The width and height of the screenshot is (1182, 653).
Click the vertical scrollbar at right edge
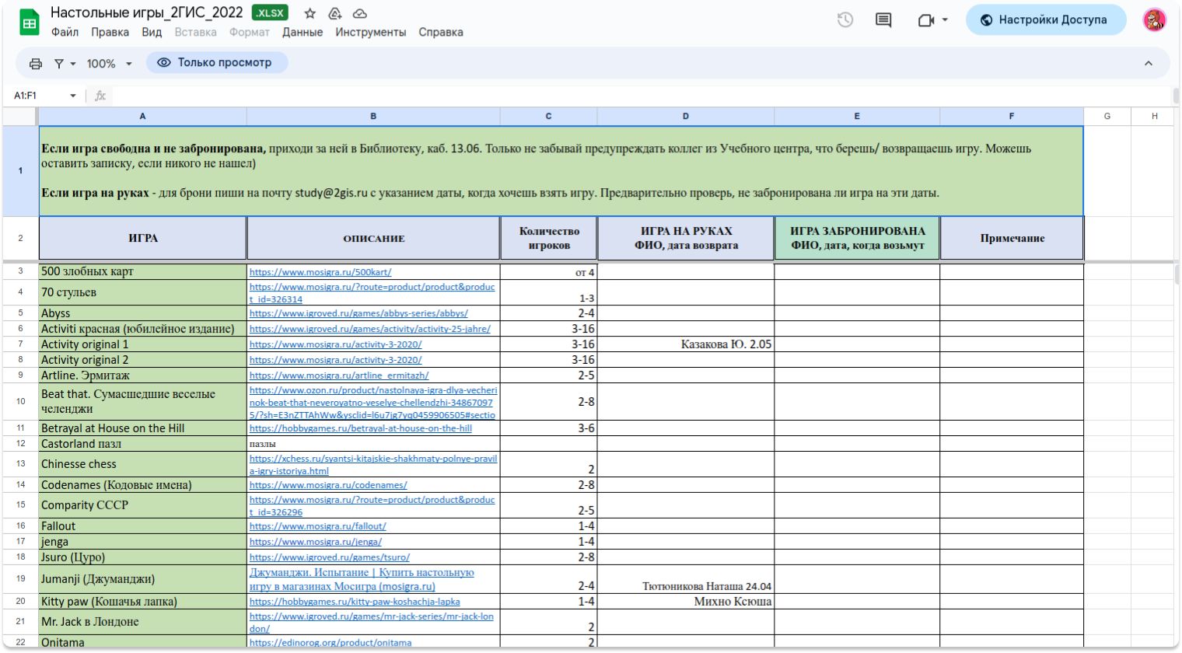pos(1177,274)
